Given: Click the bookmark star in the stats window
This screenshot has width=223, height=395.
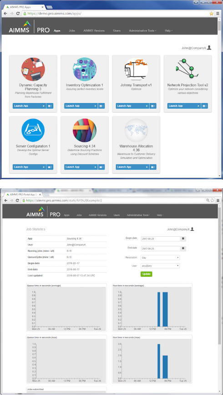Looking at the screenshot, I should click(x=213, y=200).
